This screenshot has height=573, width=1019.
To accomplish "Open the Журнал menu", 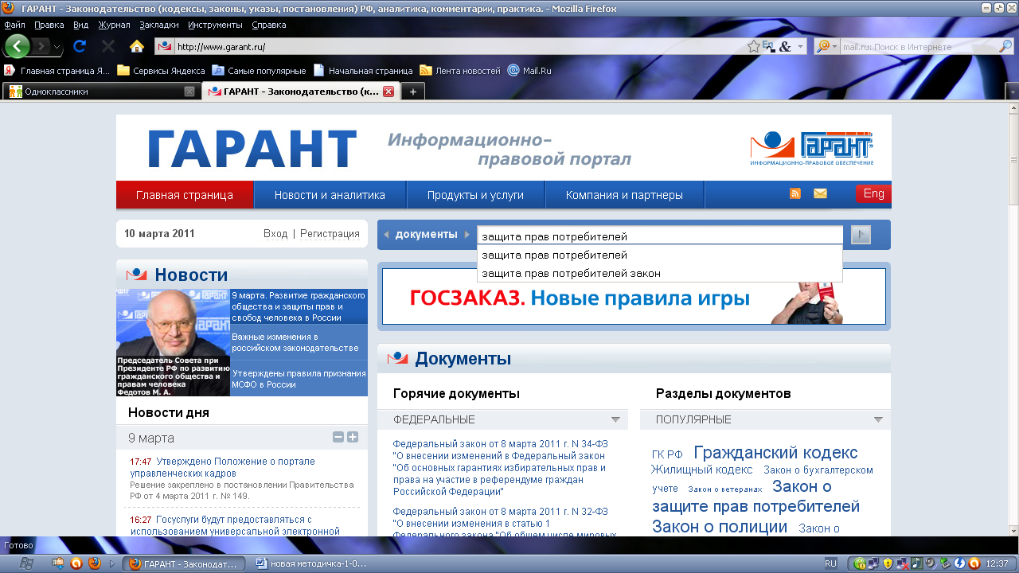I will tap(114, 25).
